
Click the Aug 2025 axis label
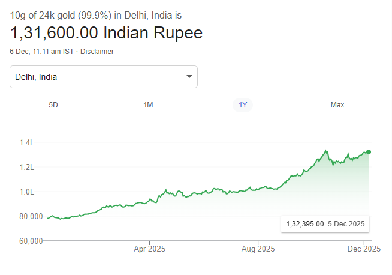coord(258,249)
